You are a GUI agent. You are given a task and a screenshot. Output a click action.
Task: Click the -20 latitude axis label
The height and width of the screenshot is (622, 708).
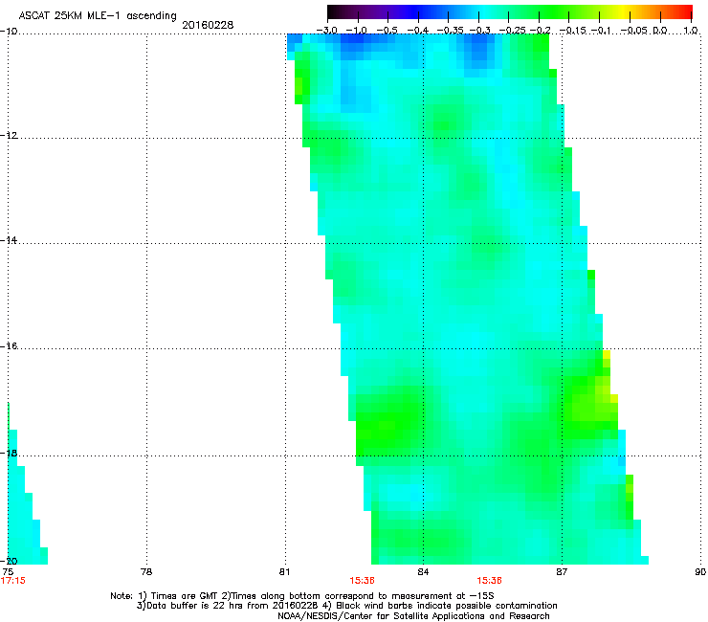click(x=9, y=561)
